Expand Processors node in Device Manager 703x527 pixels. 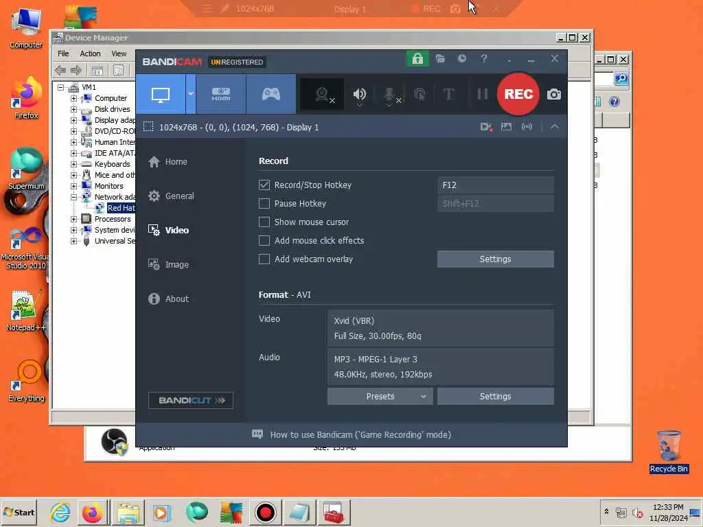click(74, 219)
